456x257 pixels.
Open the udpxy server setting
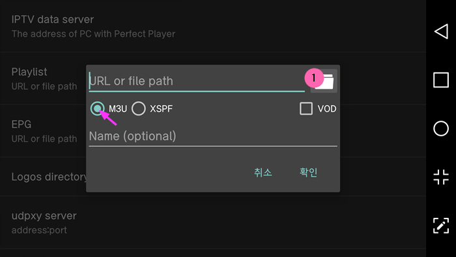tap(213, 222)
